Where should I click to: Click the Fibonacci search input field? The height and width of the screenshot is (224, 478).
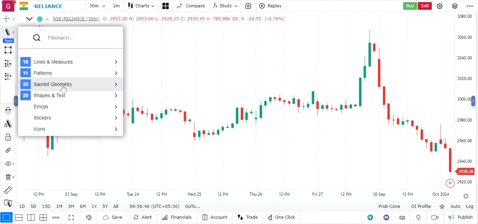pos(81,38)
